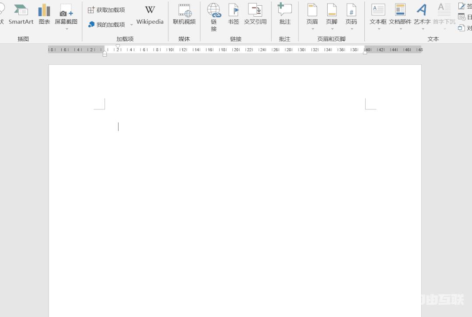
Task: Click the 页脚 footer icon
Action: (x=332, y=10)
